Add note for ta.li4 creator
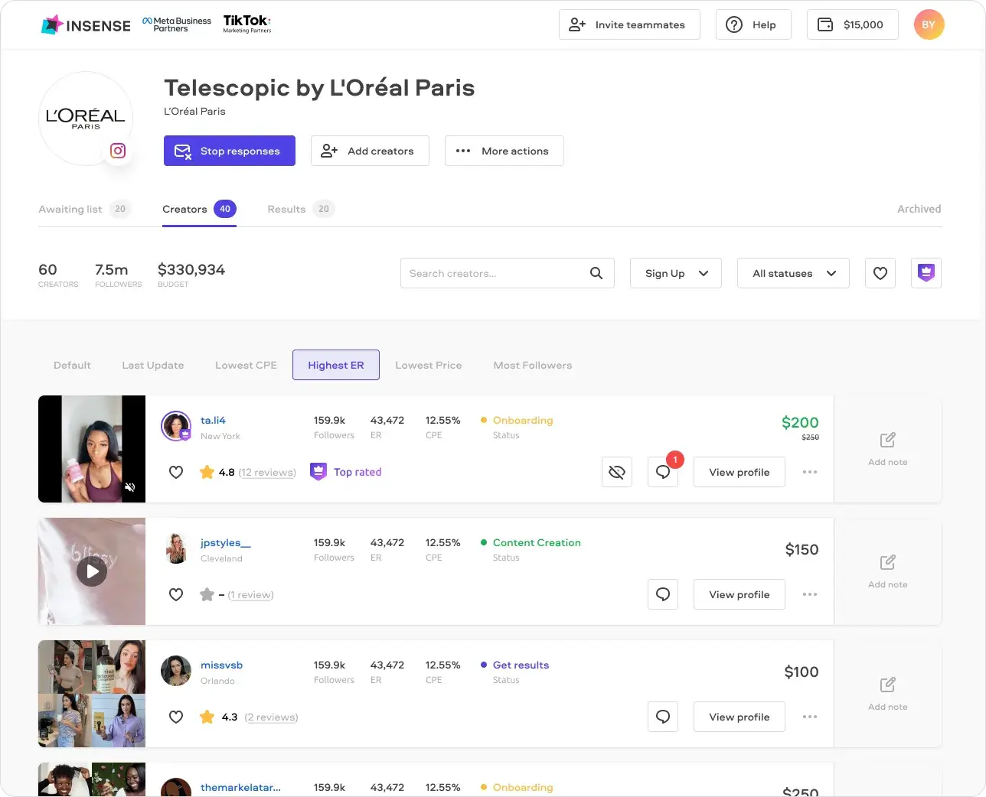The width and height of the screenshot is (986, 797). point(888,449)
